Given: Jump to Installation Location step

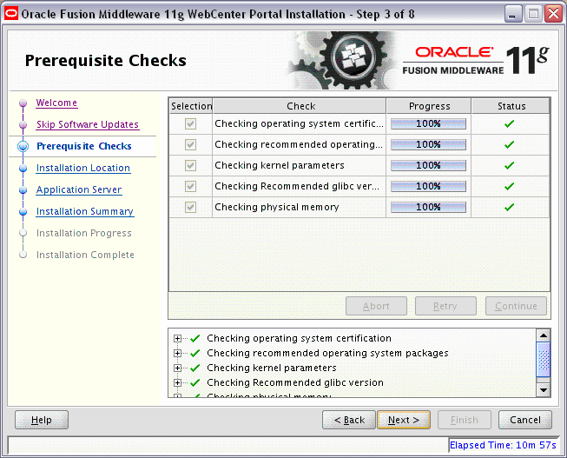Looking at the screenshot, I should (83, 168).
